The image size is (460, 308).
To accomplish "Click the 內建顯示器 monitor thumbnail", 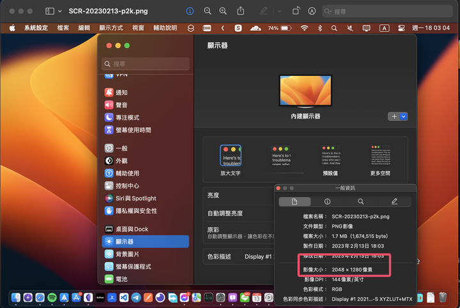I will [305, 91].
